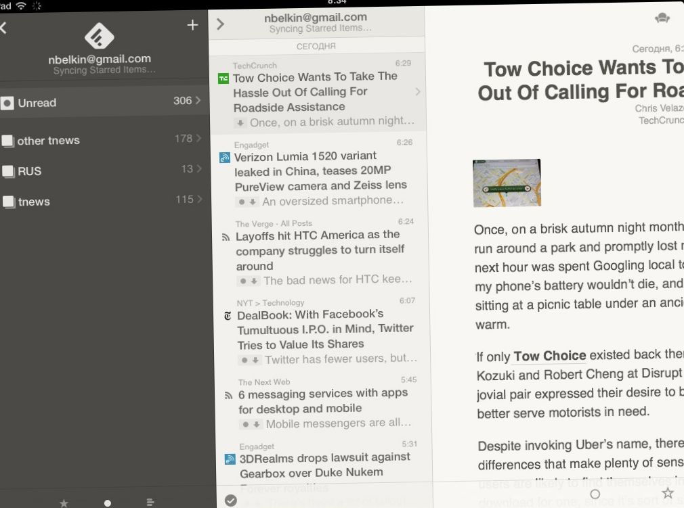Click unread dot under DealBook article
This screenshot has width=684, height=508.
(x=244, y=361)
